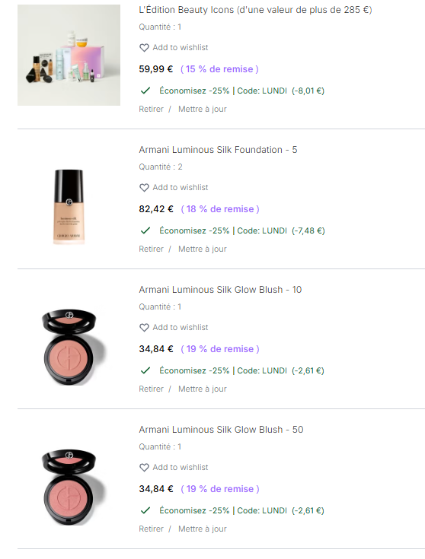Remove Glow Blush 10 using Retirer
Image resolution: width=425 pixels, height=559 pixels.
pos(151,389)
